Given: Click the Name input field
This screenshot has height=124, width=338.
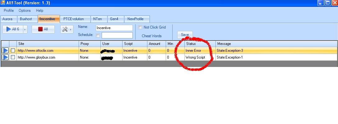Looking at the screenshot, I should click(x=114, y=28).
